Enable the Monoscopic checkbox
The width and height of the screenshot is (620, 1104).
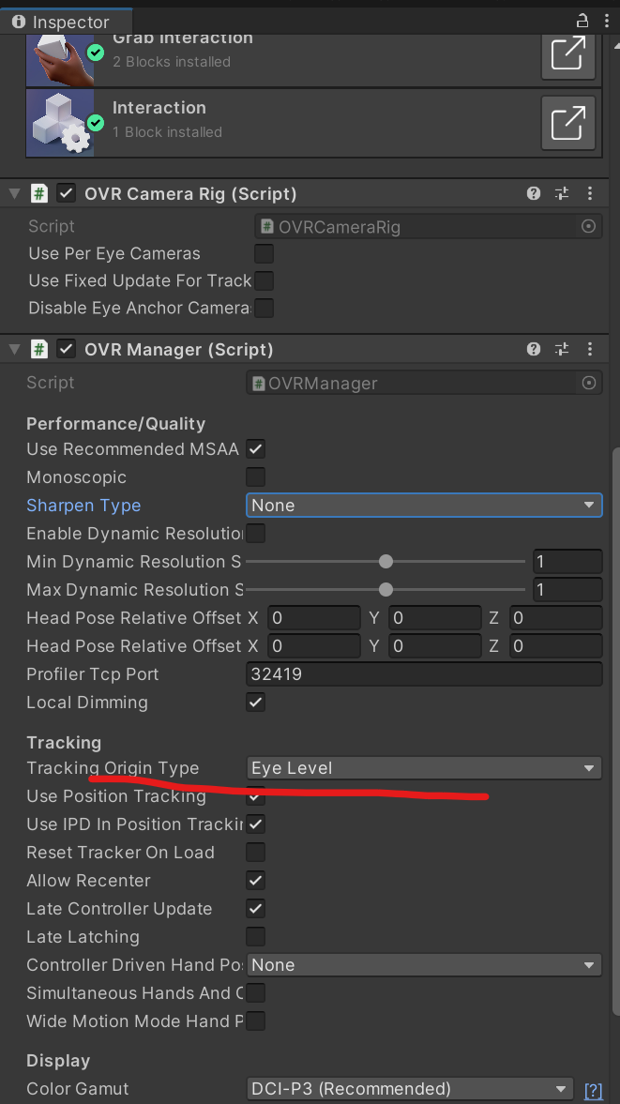pyautogui.click(x=255, y=476)
